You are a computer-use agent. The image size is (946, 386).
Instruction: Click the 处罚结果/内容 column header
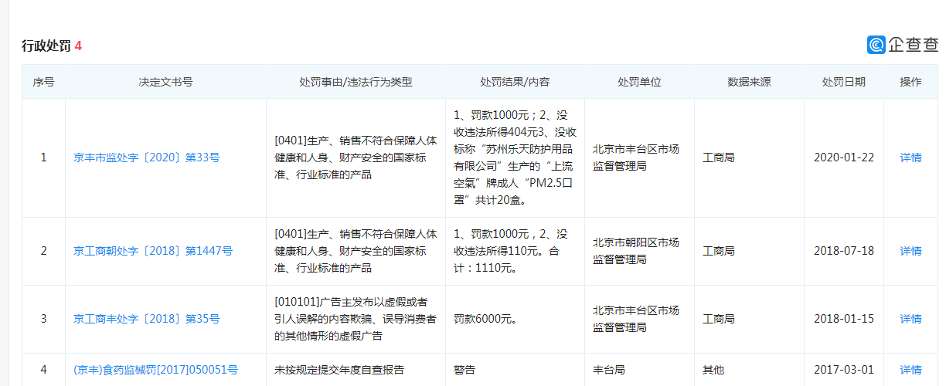click(x=515, y=82)
